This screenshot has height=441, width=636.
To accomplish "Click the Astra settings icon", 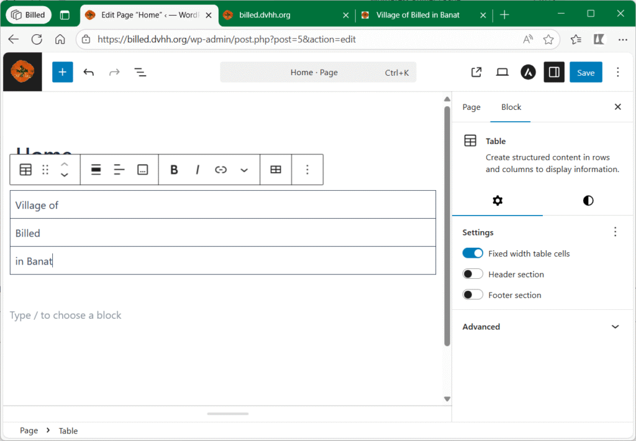I will (x=528, y=73).
